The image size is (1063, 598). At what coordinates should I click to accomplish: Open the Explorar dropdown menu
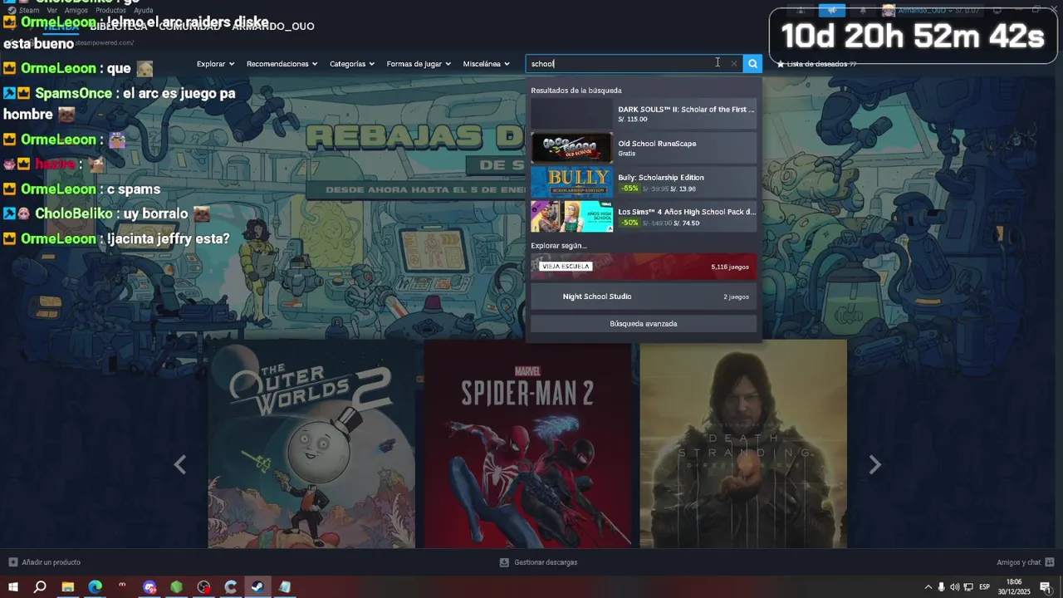[x=215, y=64]
